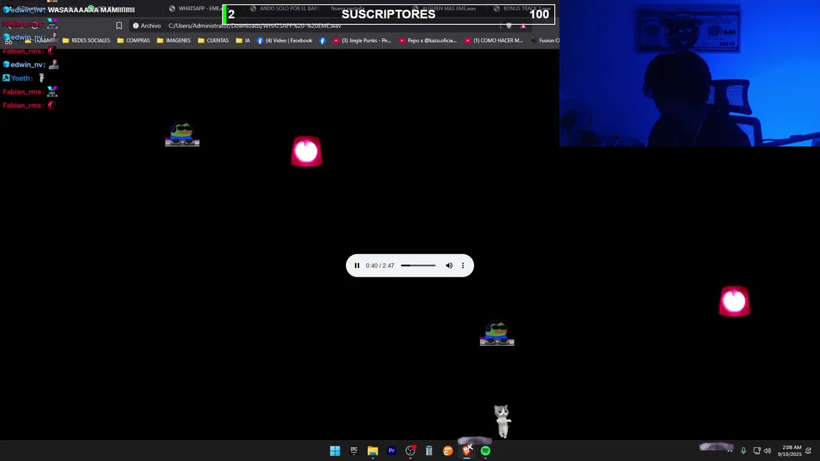
Task: Open the IMAGENES bookmarks folder
Action: pos(174,40)
